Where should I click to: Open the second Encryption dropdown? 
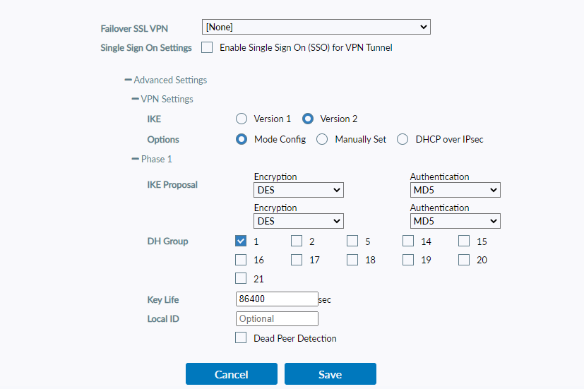pos(298,221)
